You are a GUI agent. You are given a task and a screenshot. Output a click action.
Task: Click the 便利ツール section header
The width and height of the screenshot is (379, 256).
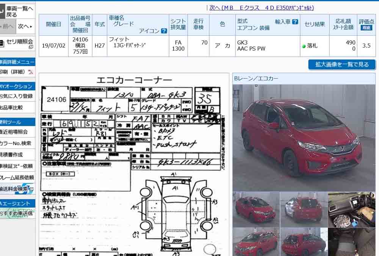[17, 122]
